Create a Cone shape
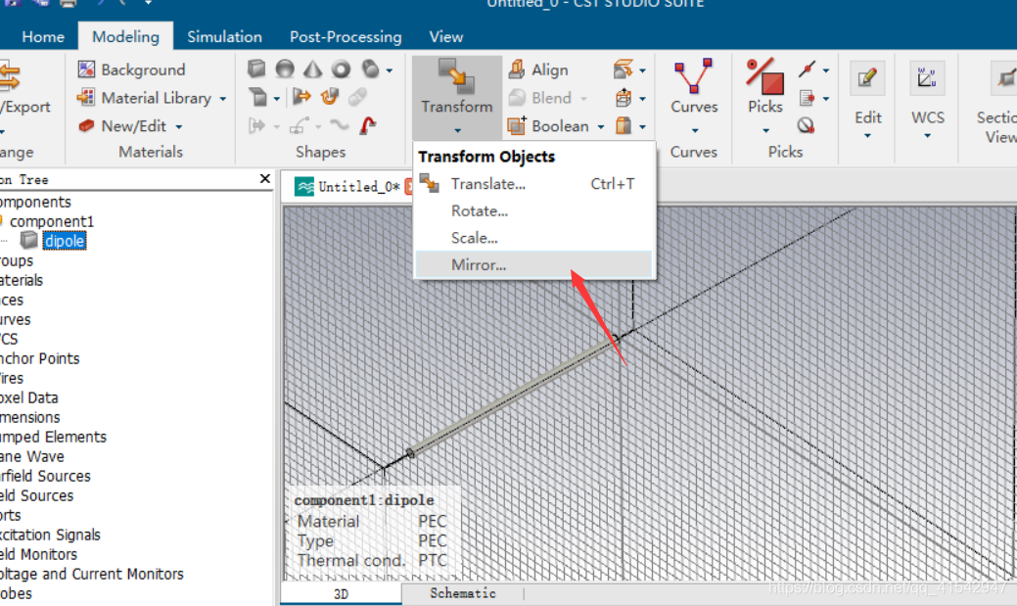Viewport: 1017px width, 606px height. [x=313, y=69]
